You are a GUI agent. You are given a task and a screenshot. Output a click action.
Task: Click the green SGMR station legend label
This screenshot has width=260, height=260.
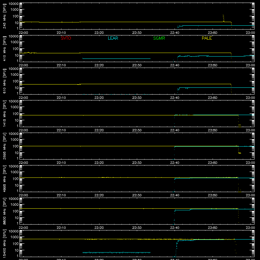(x=159, y=38)
